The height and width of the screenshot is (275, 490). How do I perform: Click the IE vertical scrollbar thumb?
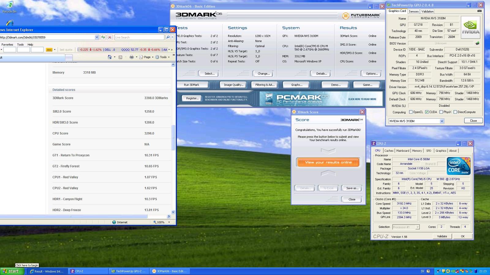(173, 137)
